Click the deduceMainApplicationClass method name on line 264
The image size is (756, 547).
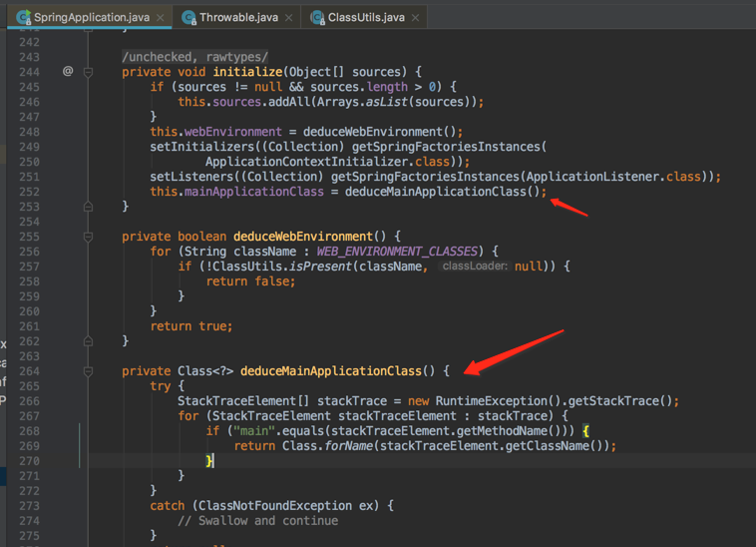point(331,371)
